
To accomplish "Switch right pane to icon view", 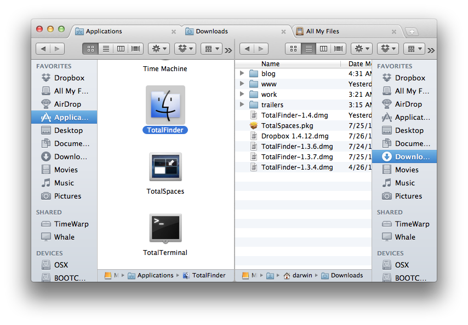I will coord(293,49).
